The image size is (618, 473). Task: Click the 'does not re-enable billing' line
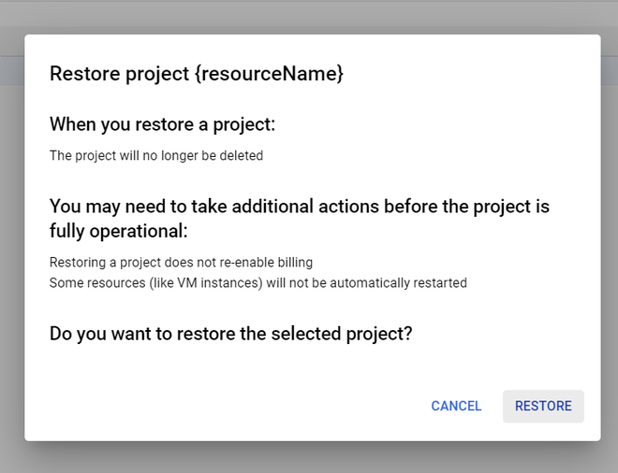pyautogui.click(x=181, y=262)
